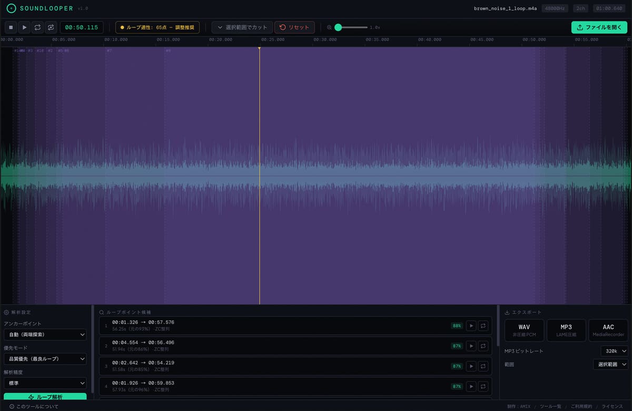Play candidate 4 (00:01.926) preview

(471, 386)
